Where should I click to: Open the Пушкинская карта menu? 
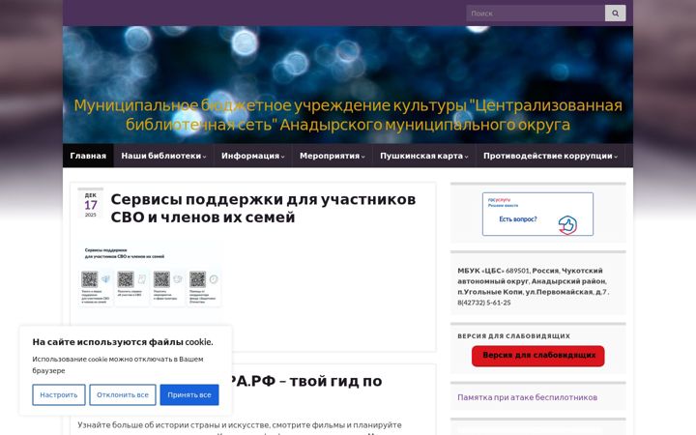point(424,156)
